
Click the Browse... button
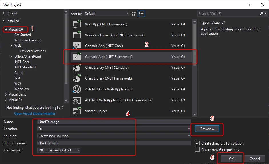(x=207, y=129)
